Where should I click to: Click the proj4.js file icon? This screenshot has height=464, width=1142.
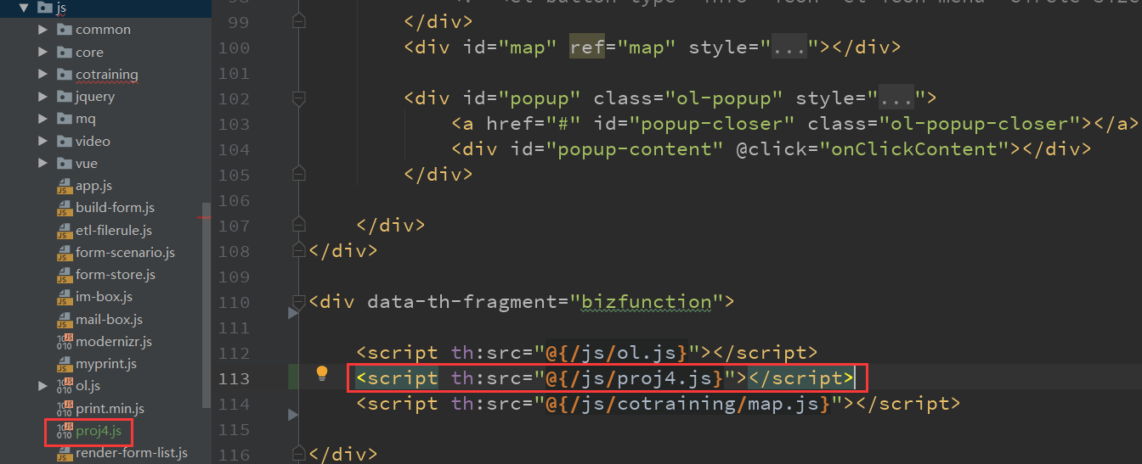(65, 431)
